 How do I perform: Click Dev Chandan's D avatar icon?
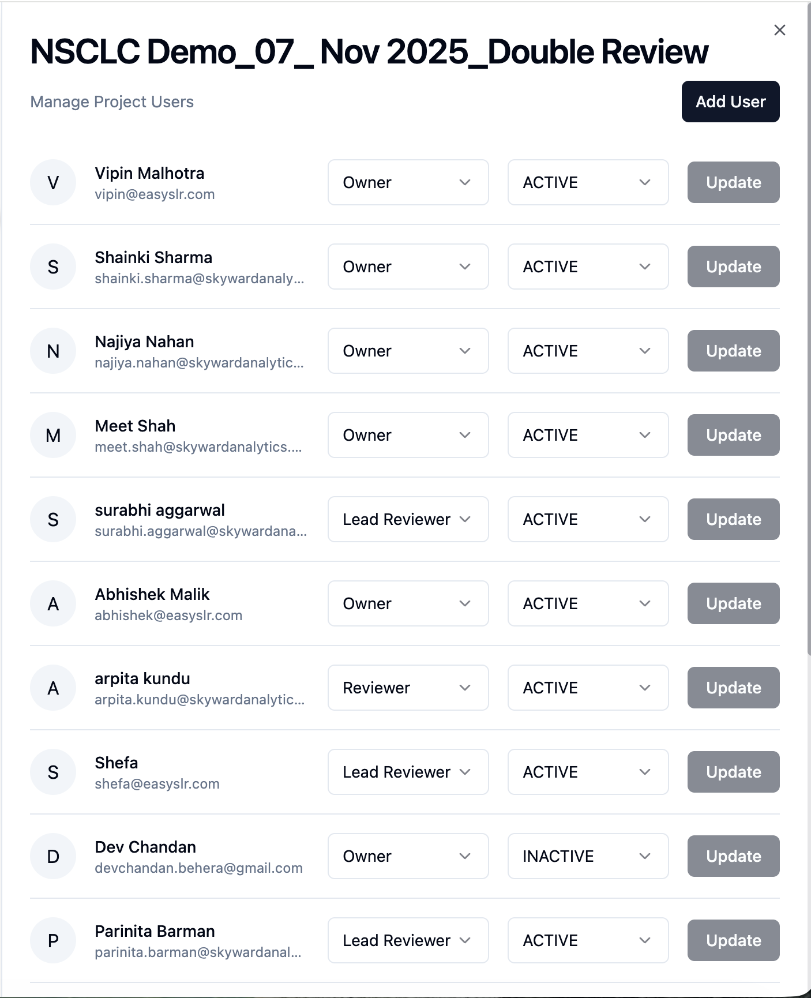(x=53, y=857)
